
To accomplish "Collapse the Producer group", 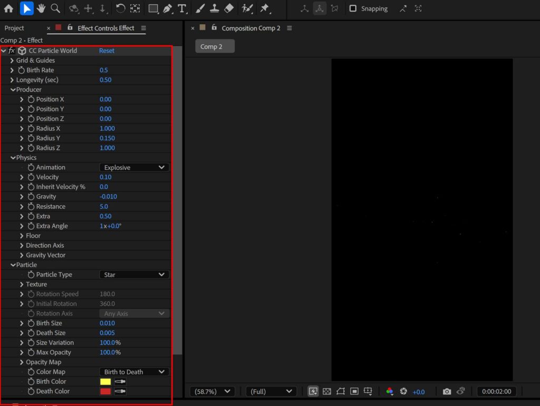I will point(13,90).
